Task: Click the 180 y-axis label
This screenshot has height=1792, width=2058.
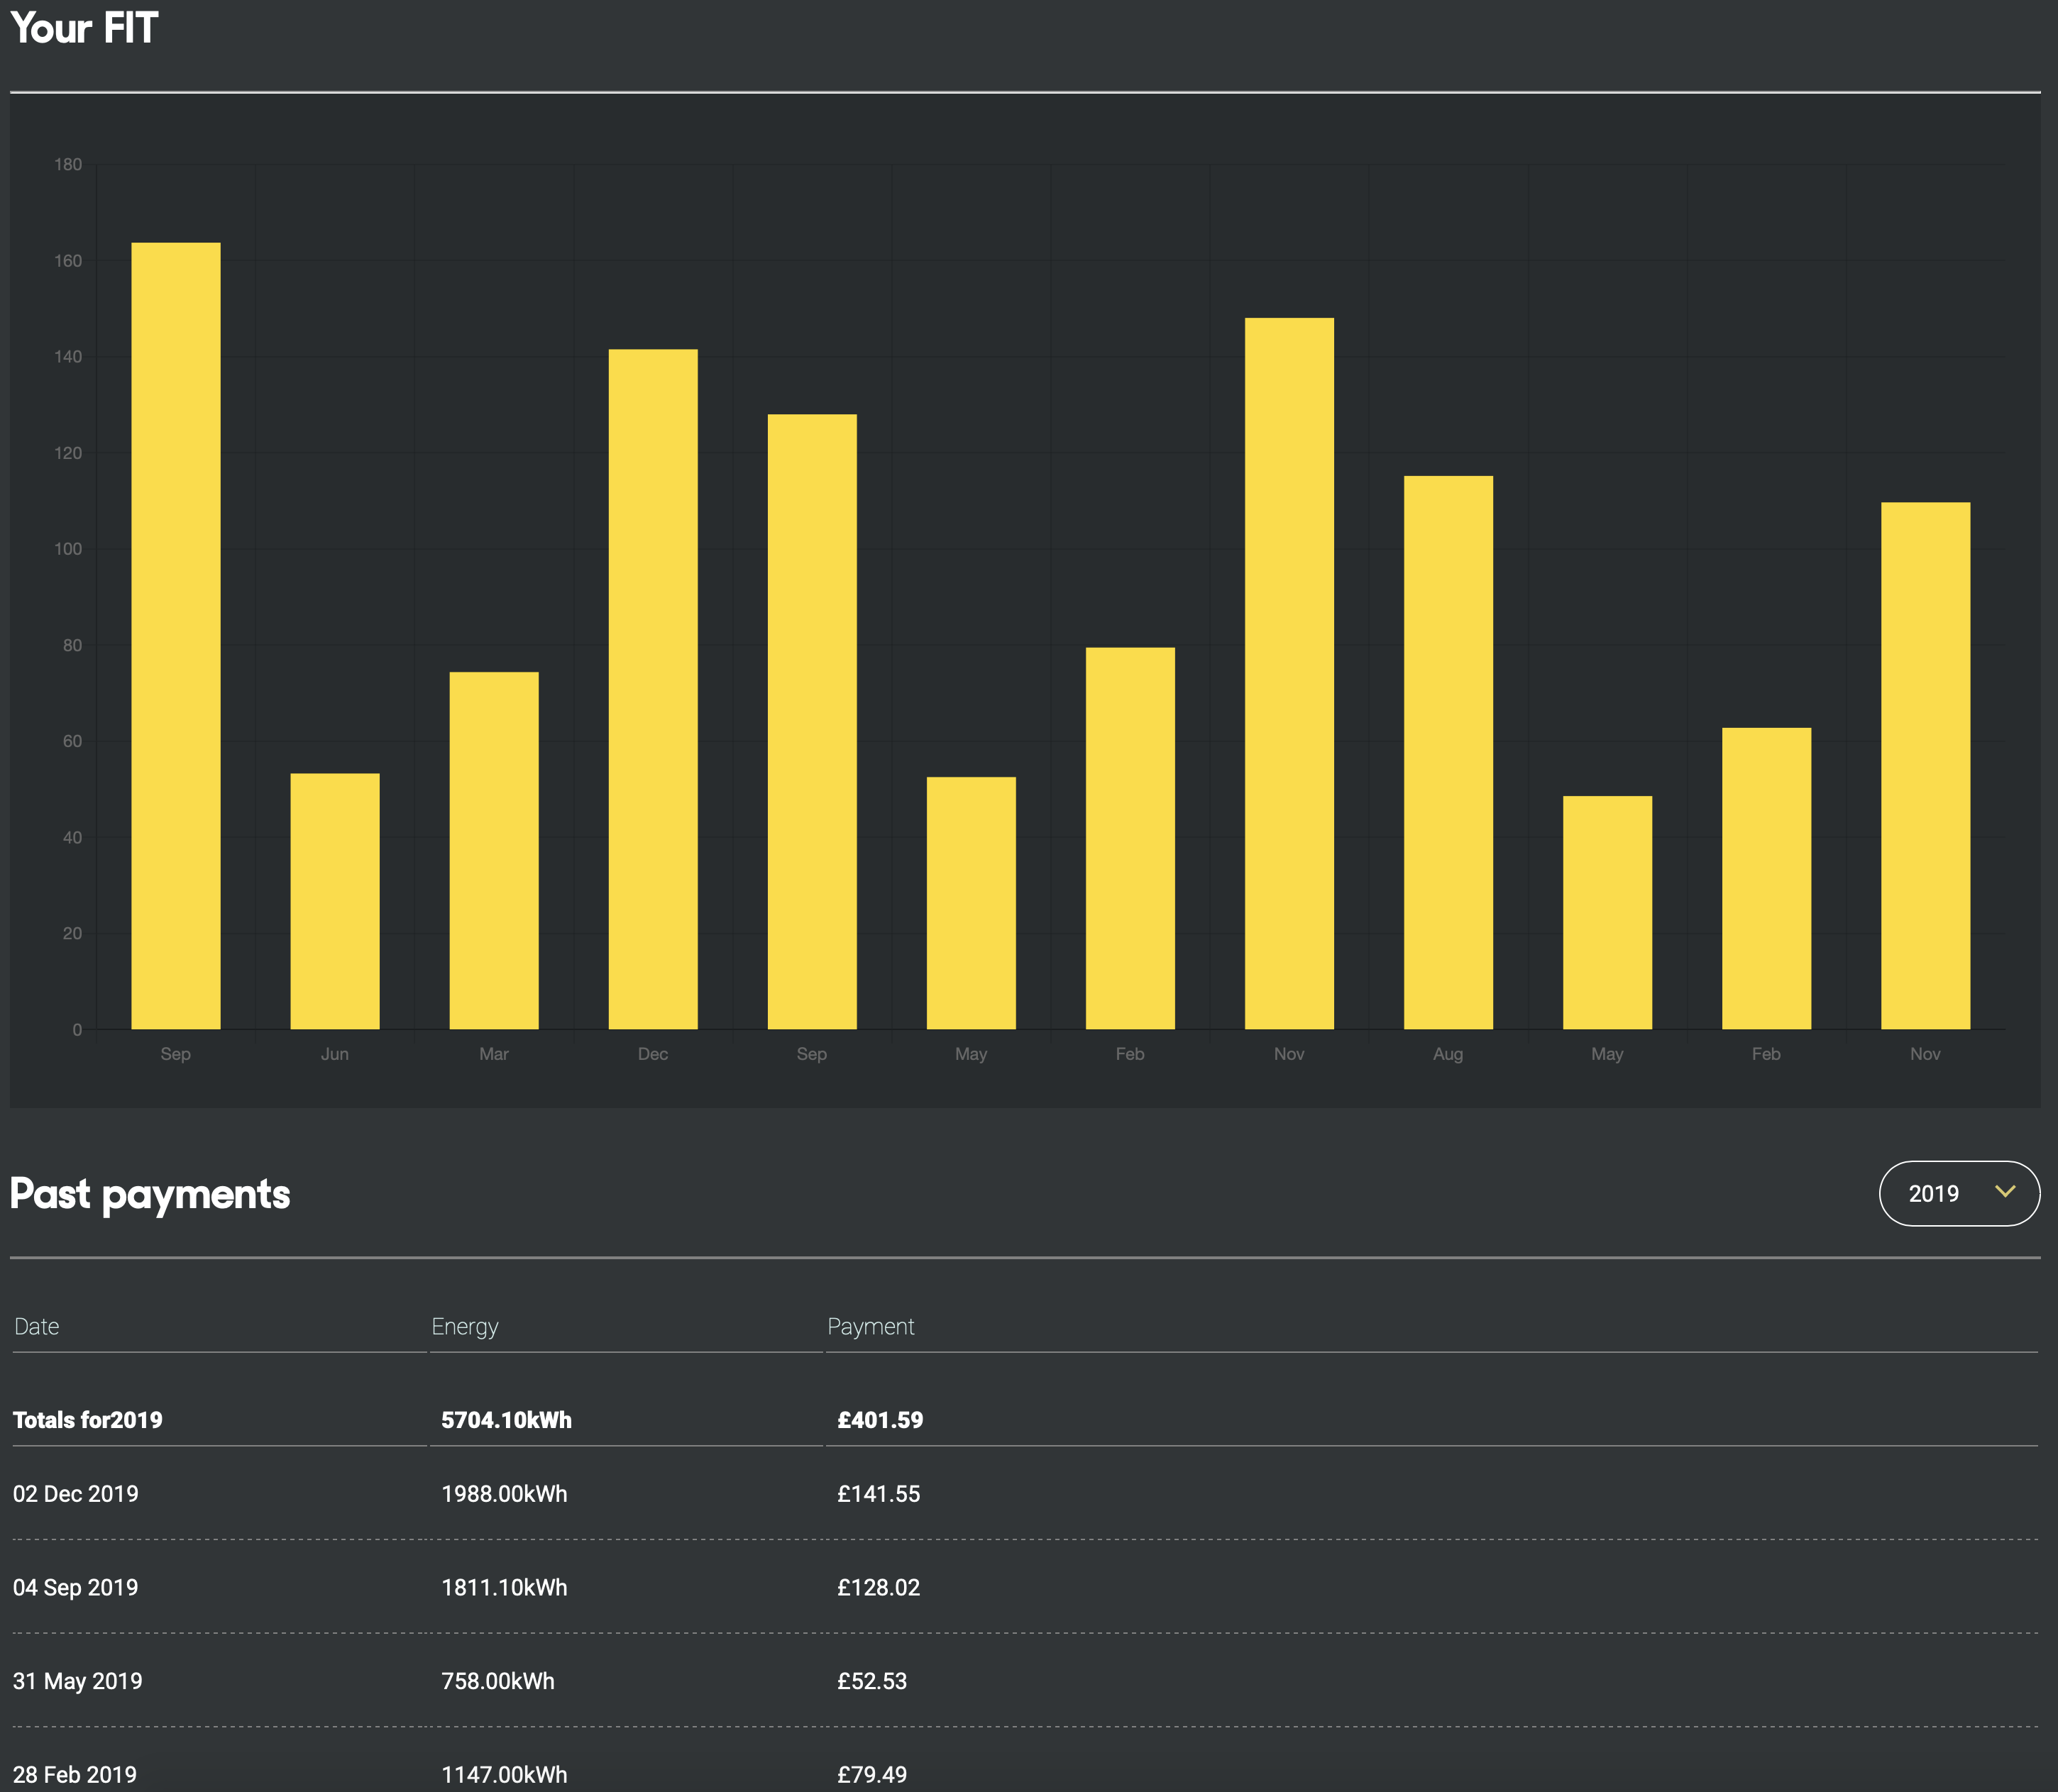Action: 68,164
